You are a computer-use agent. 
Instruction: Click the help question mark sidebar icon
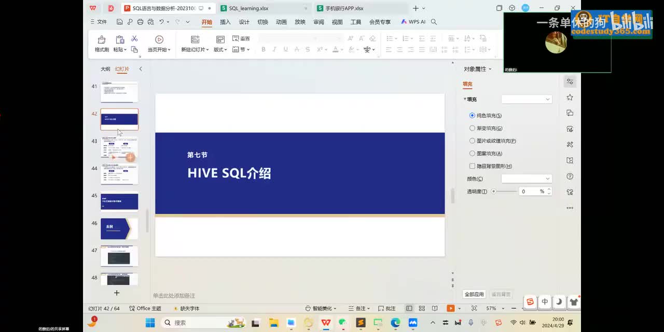570,176
